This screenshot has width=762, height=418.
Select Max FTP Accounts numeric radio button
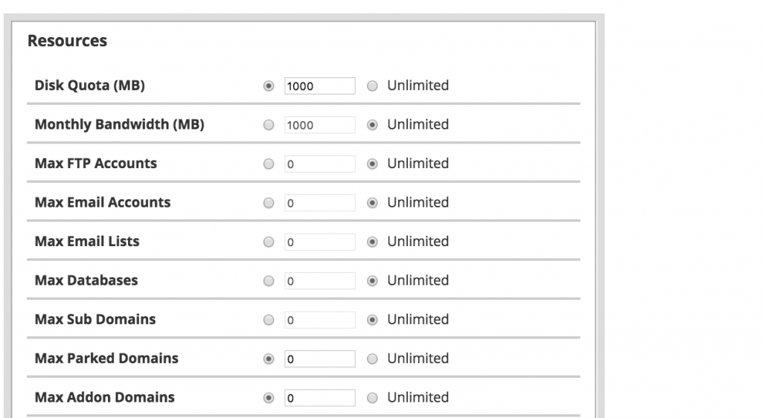[x=269, y=164]
